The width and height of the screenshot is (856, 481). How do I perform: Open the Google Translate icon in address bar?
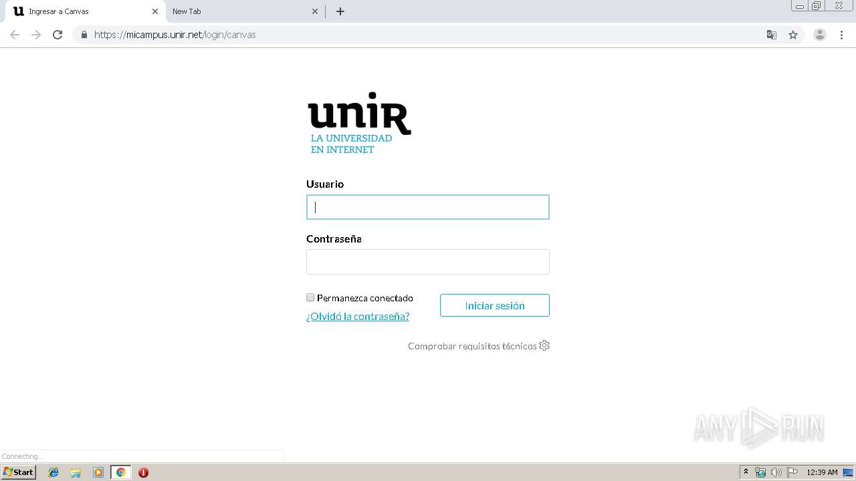(771, 35)
